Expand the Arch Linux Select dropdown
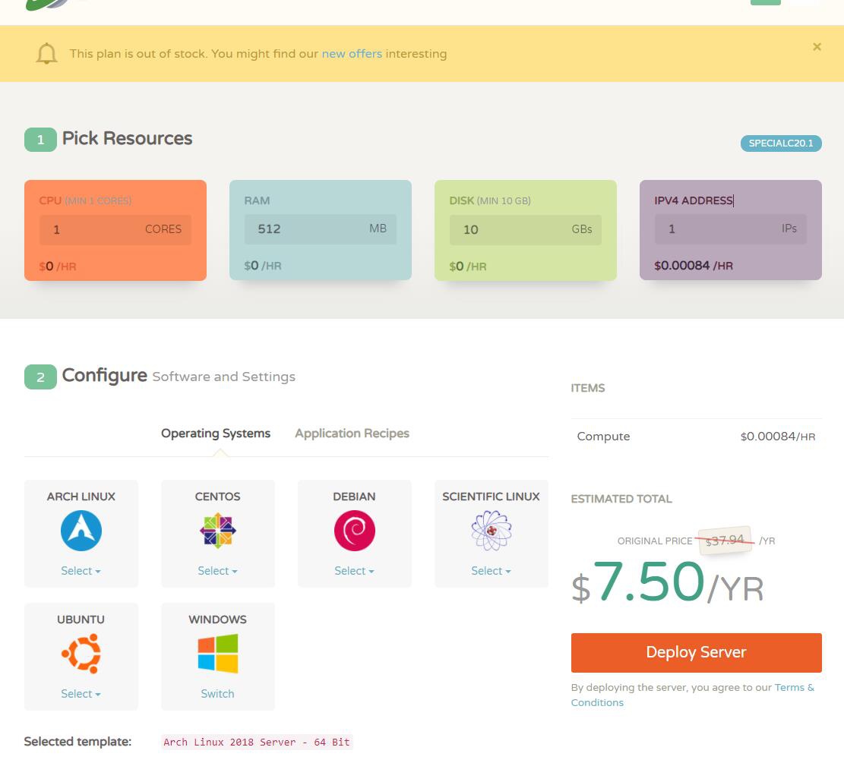 [81, 571]
